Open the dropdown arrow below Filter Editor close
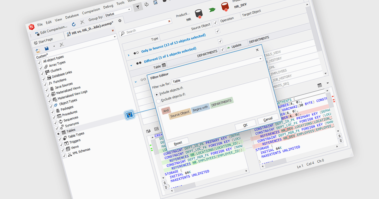Image resolution: width=379 pixels, height=199 pixels. click(x=261, y=58)
